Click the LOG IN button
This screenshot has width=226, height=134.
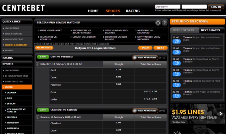216,7
